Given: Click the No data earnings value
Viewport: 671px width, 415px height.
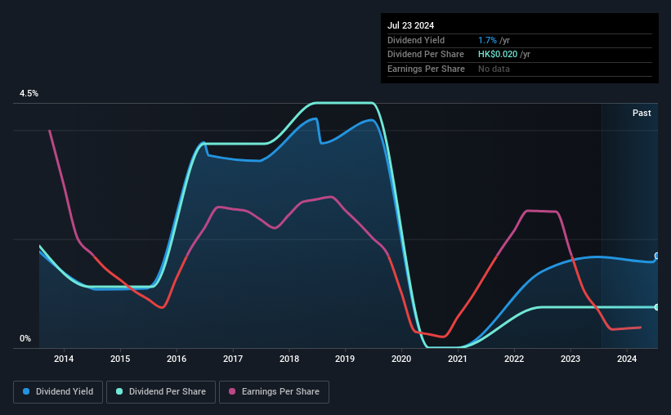Looking at the screenshot, I should [494, 69].
